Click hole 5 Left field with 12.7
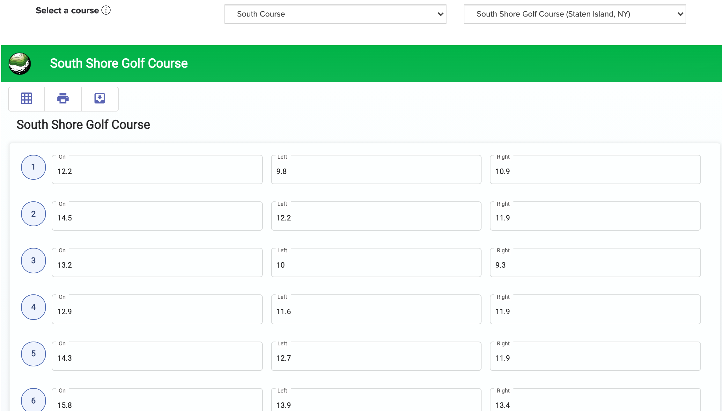 pyautogui.click(x=376, y=356)
